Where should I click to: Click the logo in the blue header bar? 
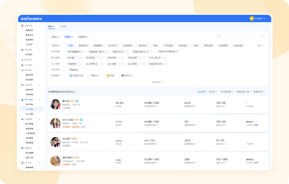(x=31, y=19)
